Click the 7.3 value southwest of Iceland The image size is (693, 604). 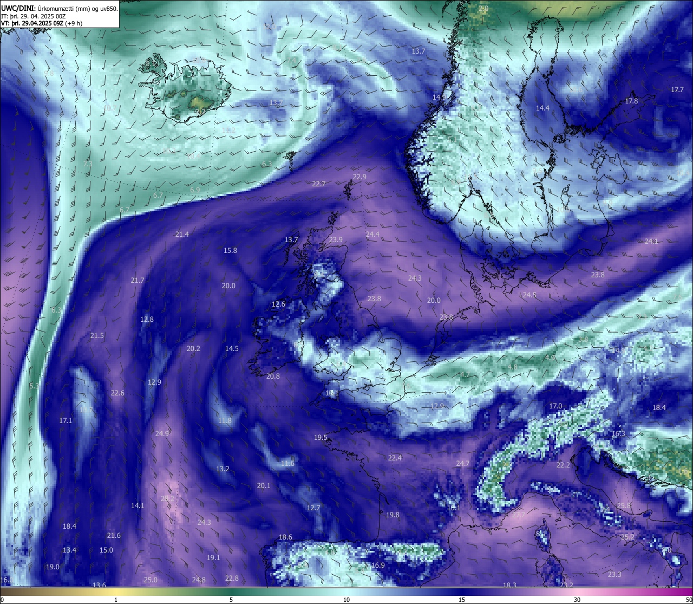tap(88, 164)
